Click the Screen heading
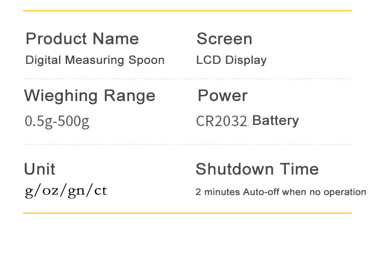This screenshot has width=376, height=266. click(224, 39)
